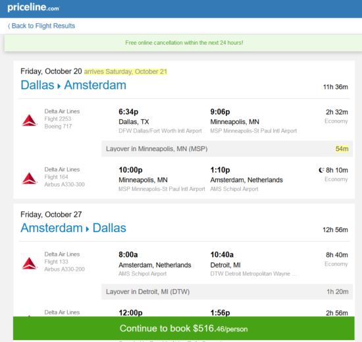
Task: Click arrow between Amsterdam and Dallas
Action: [88, 229]
